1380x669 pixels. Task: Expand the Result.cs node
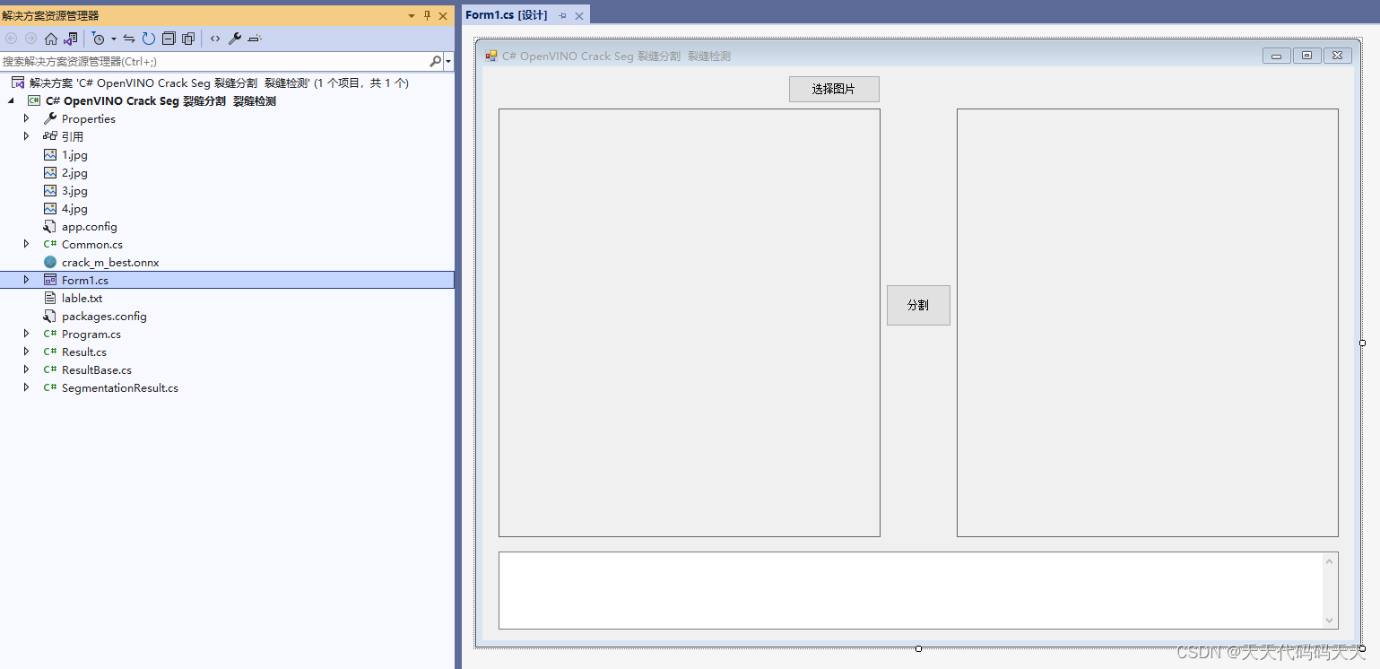click(x=27, y=352)
